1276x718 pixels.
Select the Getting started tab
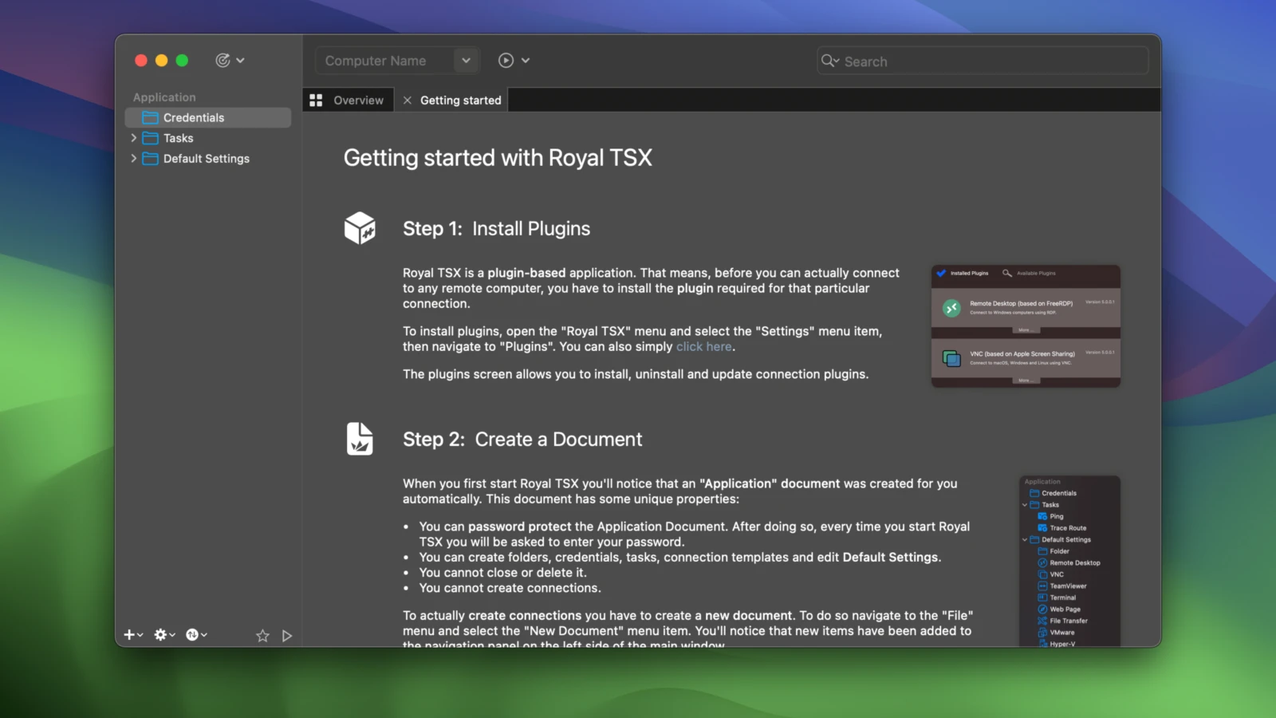pyautogui.click(x=461, y=99)
